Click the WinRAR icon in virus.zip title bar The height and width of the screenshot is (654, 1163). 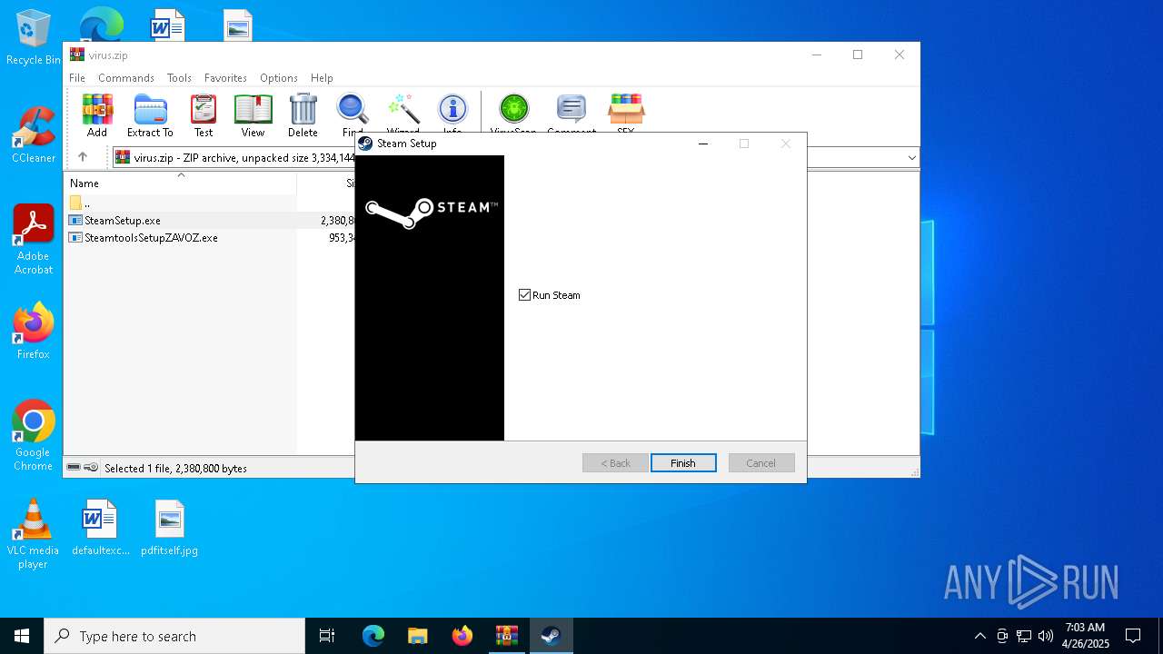click(x=77, y=54)
